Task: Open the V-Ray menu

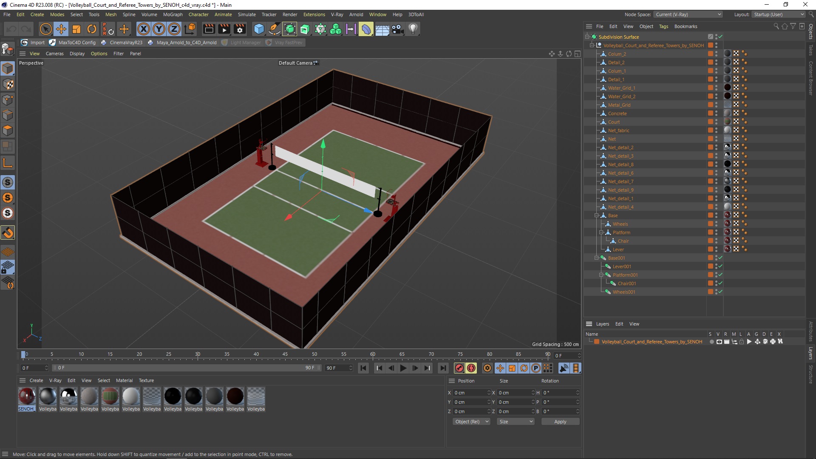Action: click(x=337, y=14)
